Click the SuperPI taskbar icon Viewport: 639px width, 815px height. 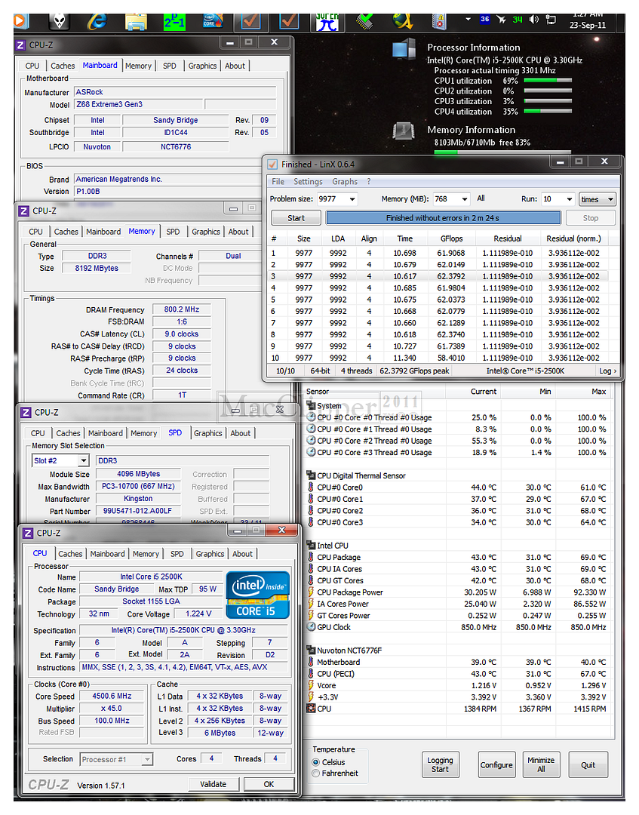point(327,22)
